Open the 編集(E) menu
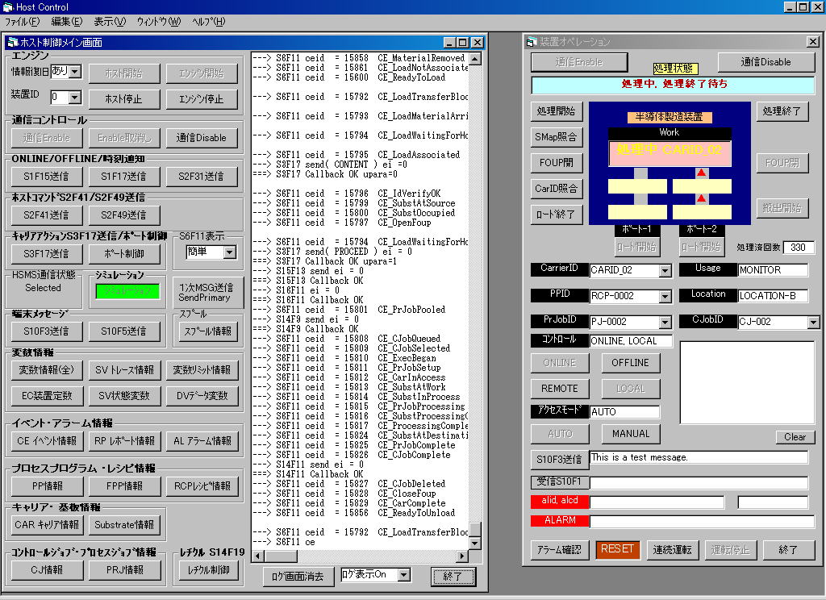826x600 pixels. pos(66,22)
